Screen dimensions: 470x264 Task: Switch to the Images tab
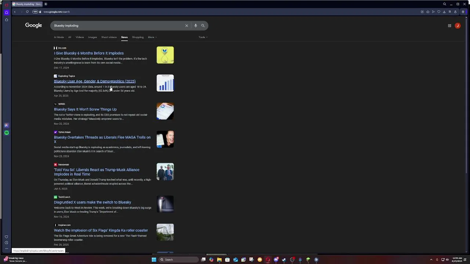(93, 37)
